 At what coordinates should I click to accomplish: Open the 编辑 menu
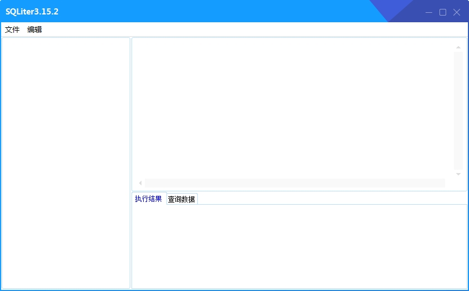(x=35, y=29)
